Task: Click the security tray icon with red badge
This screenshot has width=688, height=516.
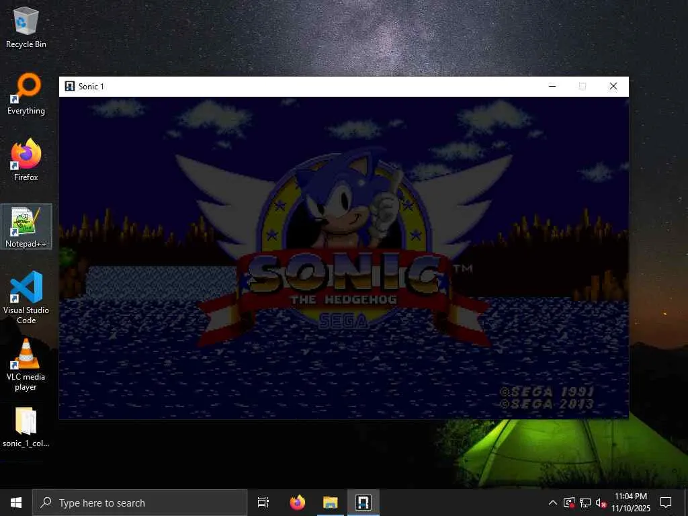Action: point(569,503)
